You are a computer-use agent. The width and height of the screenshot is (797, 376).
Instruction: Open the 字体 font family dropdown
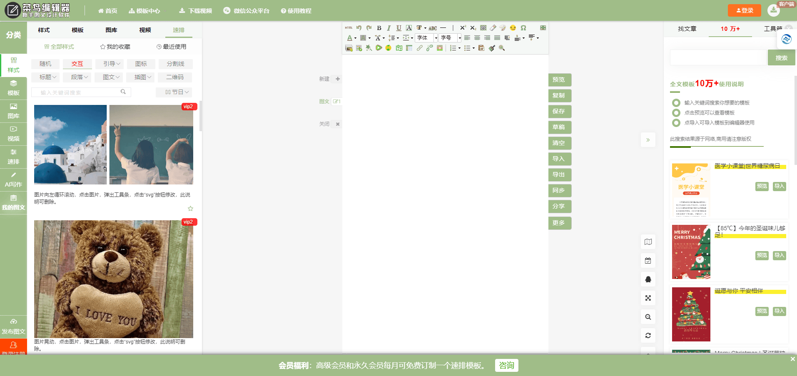point(426,38)
